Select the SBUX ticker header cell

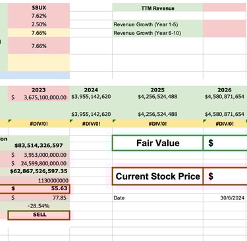39,7
